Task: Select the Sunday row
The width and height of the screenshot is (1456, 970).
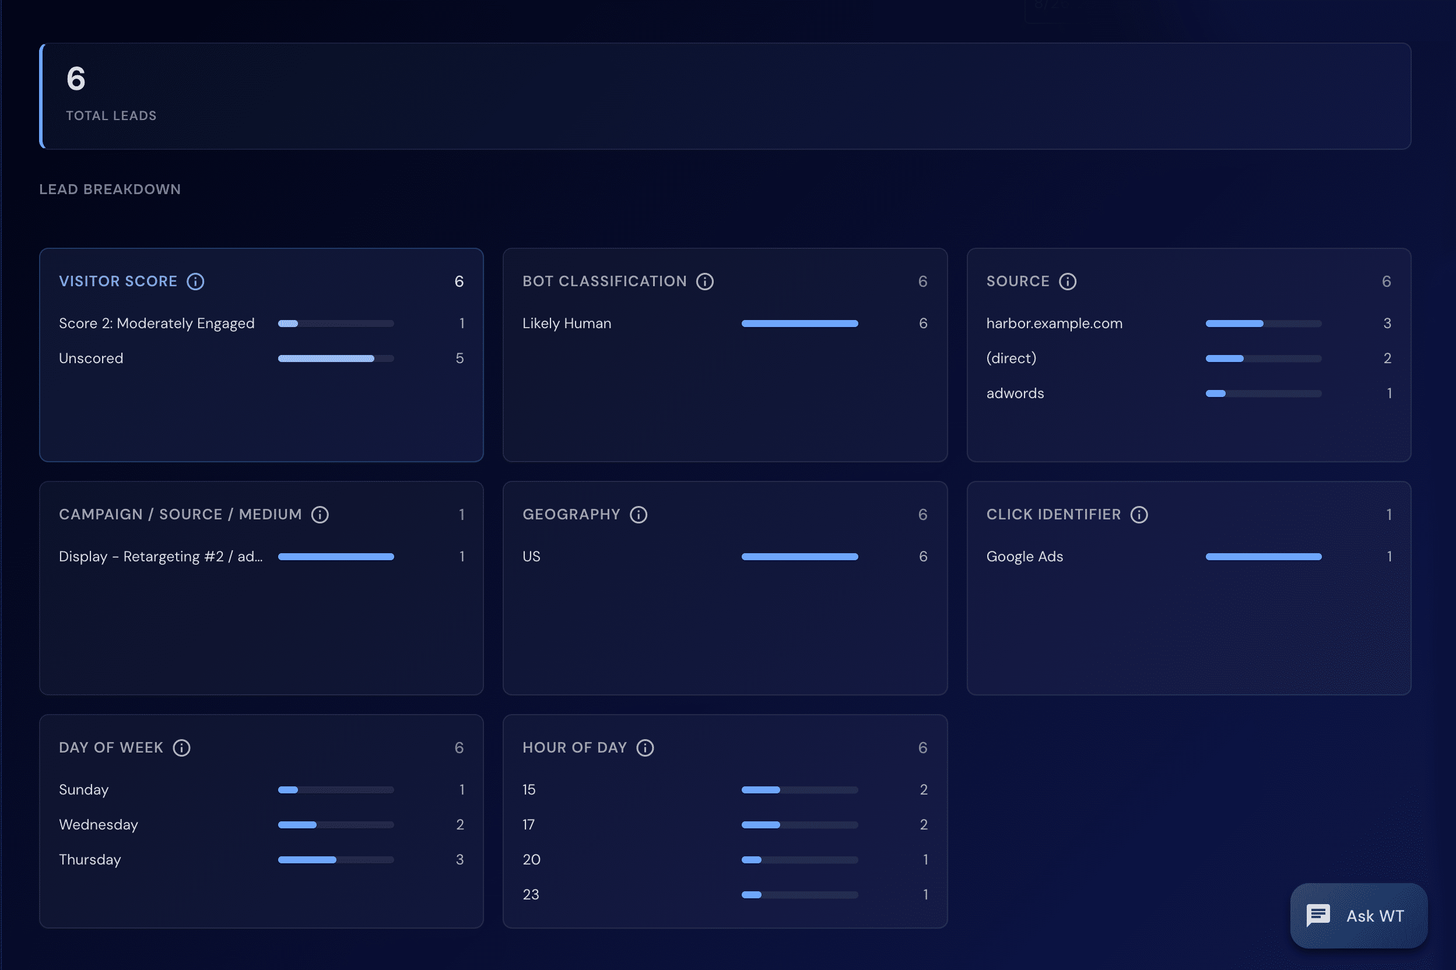Action: tap(261, 790)
